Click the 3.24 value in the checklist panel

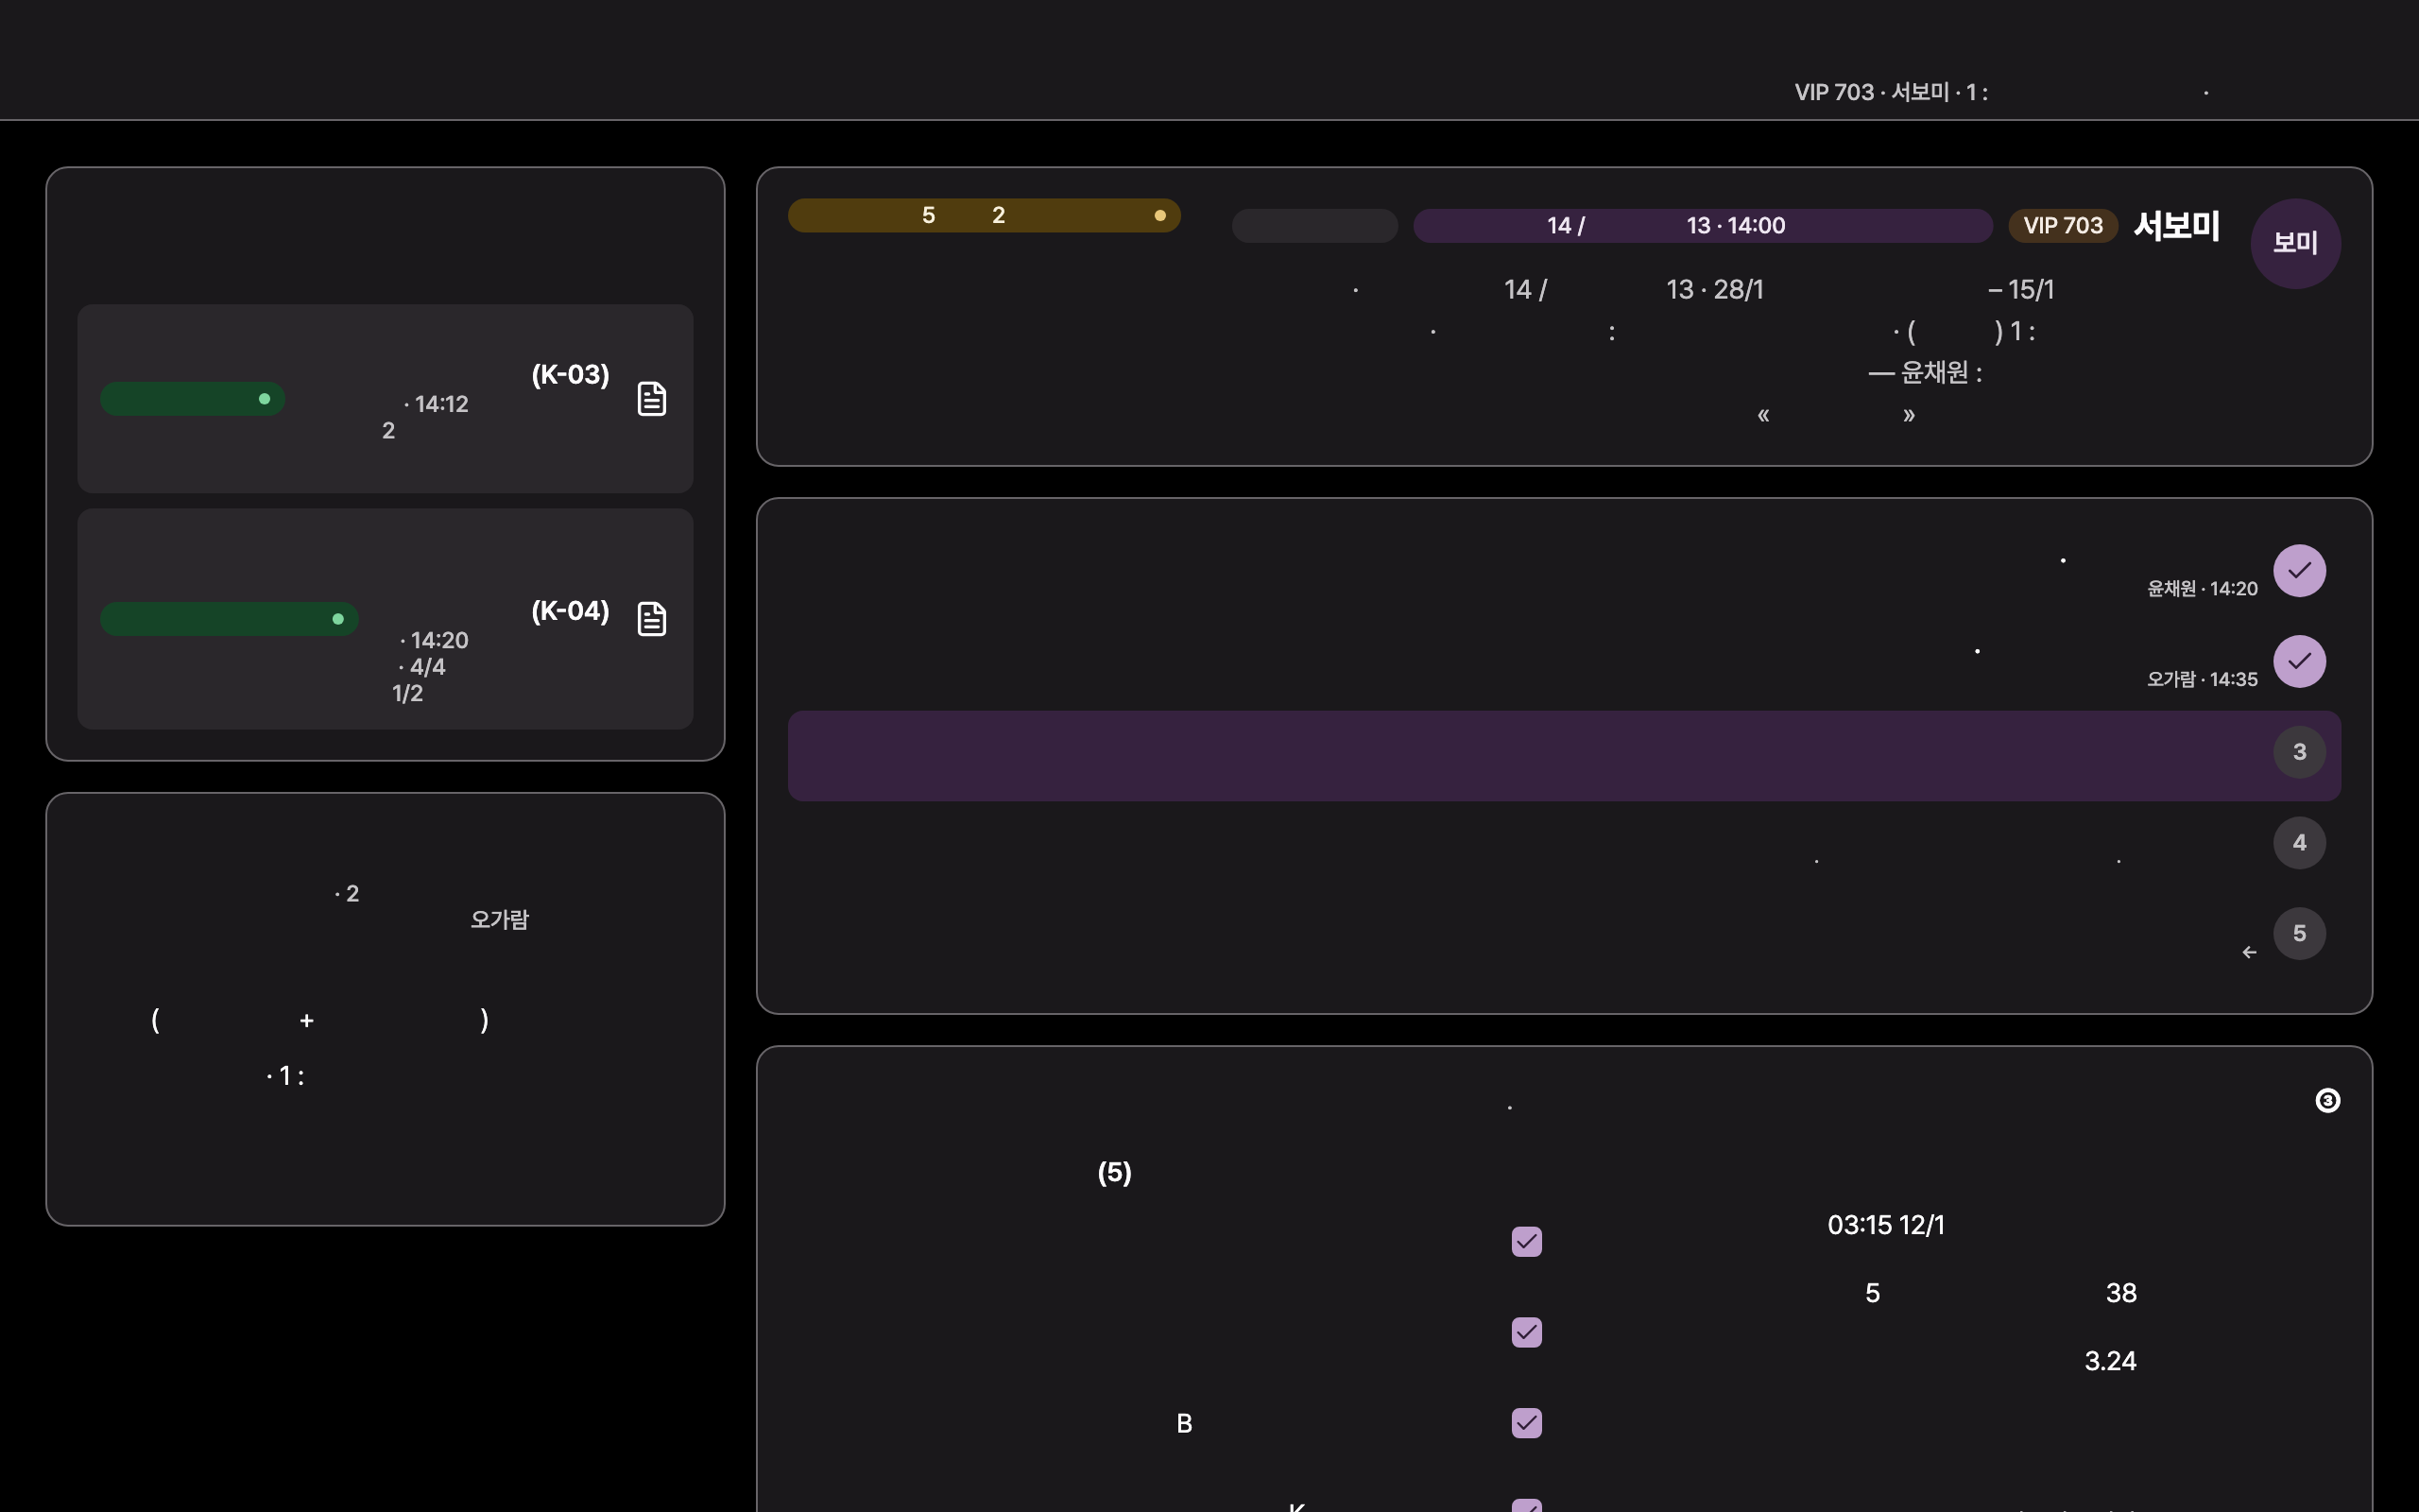coord(2110,1361)
